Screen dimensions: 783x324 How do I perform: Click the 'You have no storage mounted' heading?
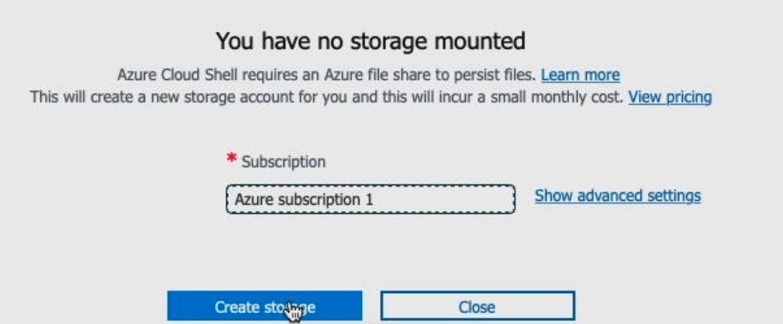click(371, 40)
